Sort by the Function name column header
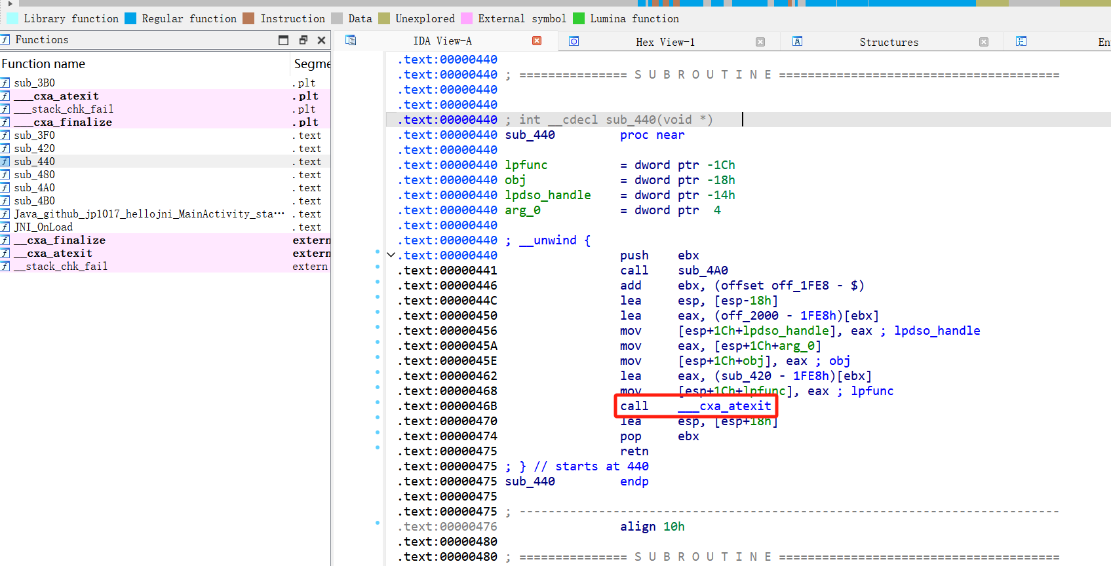This screenshot has width=1111, height=566. pyautogui.click(x=43, y=64)
